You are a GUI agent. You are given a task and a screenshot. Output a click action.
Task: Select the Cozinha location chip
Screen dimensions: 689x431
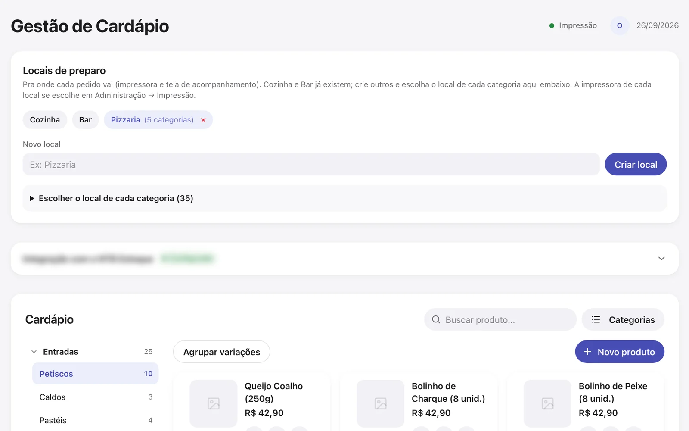(45, 120)
